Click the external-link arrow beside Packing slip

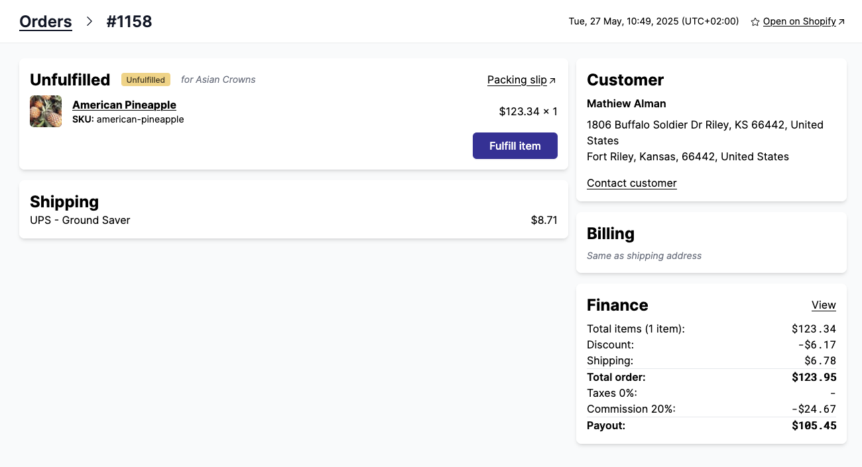pyautogui.click(x=553, y=79)
